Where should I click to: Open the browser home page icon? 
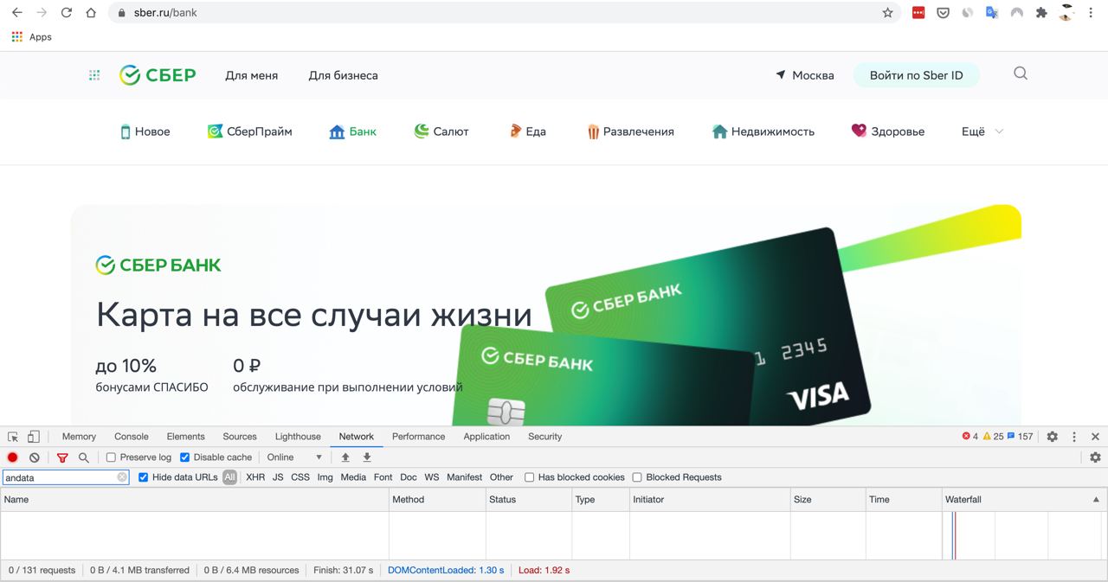coord(91,13)
